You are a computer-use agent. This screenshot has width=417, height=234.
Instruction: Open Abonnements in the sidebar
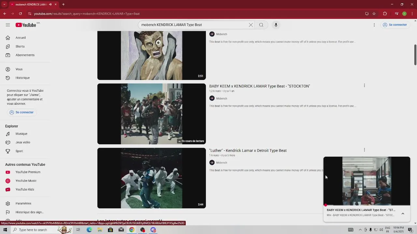pos(25,55)
